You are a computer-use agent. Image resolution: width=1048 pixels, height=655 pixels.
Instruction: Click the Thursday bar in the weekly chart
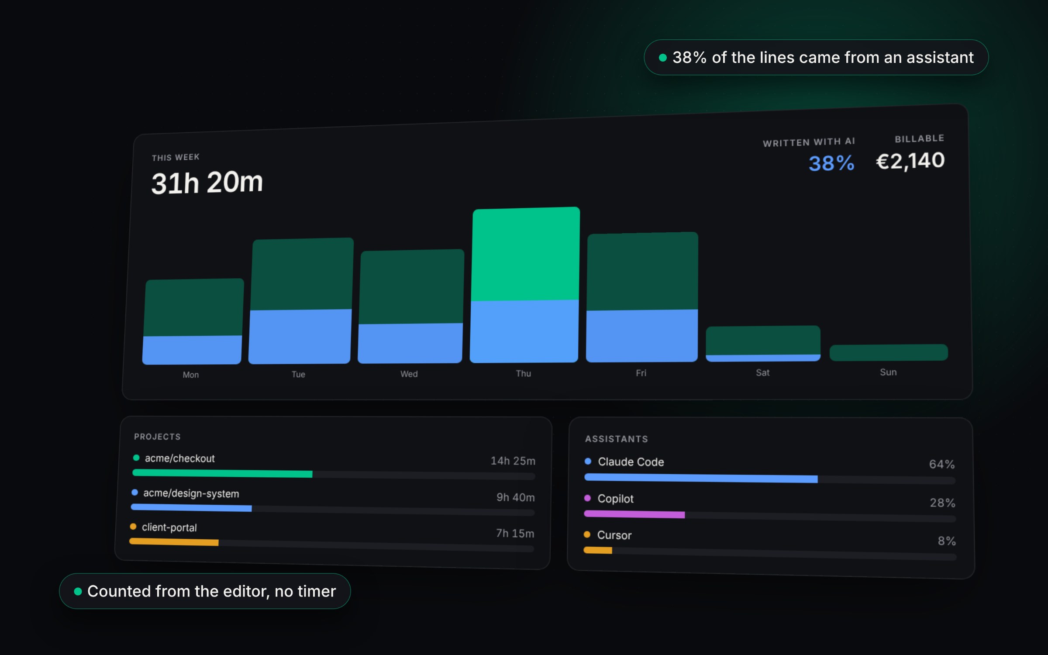[525, 285]
